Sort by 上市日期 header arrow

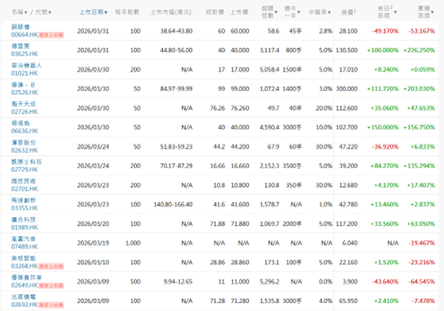coord(106,13)
